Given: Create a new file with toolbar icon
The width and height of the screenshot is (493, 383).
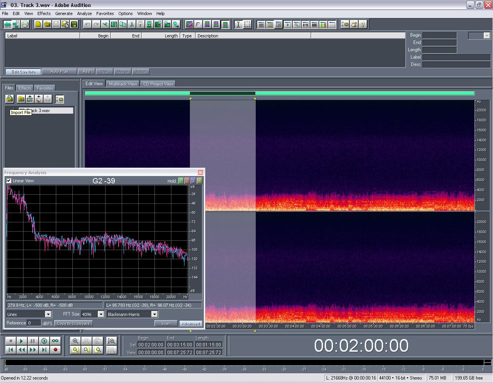Looking at the screenshot, I should point(38,24).
